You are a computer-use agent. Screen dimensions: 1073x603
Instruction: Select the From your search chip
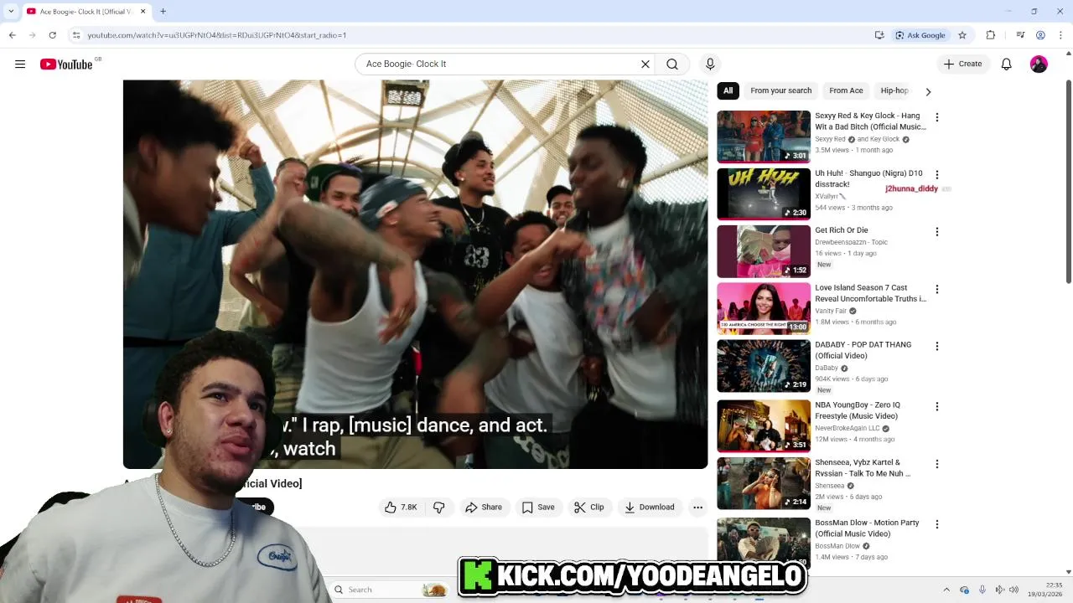click(x=780, y=90)
